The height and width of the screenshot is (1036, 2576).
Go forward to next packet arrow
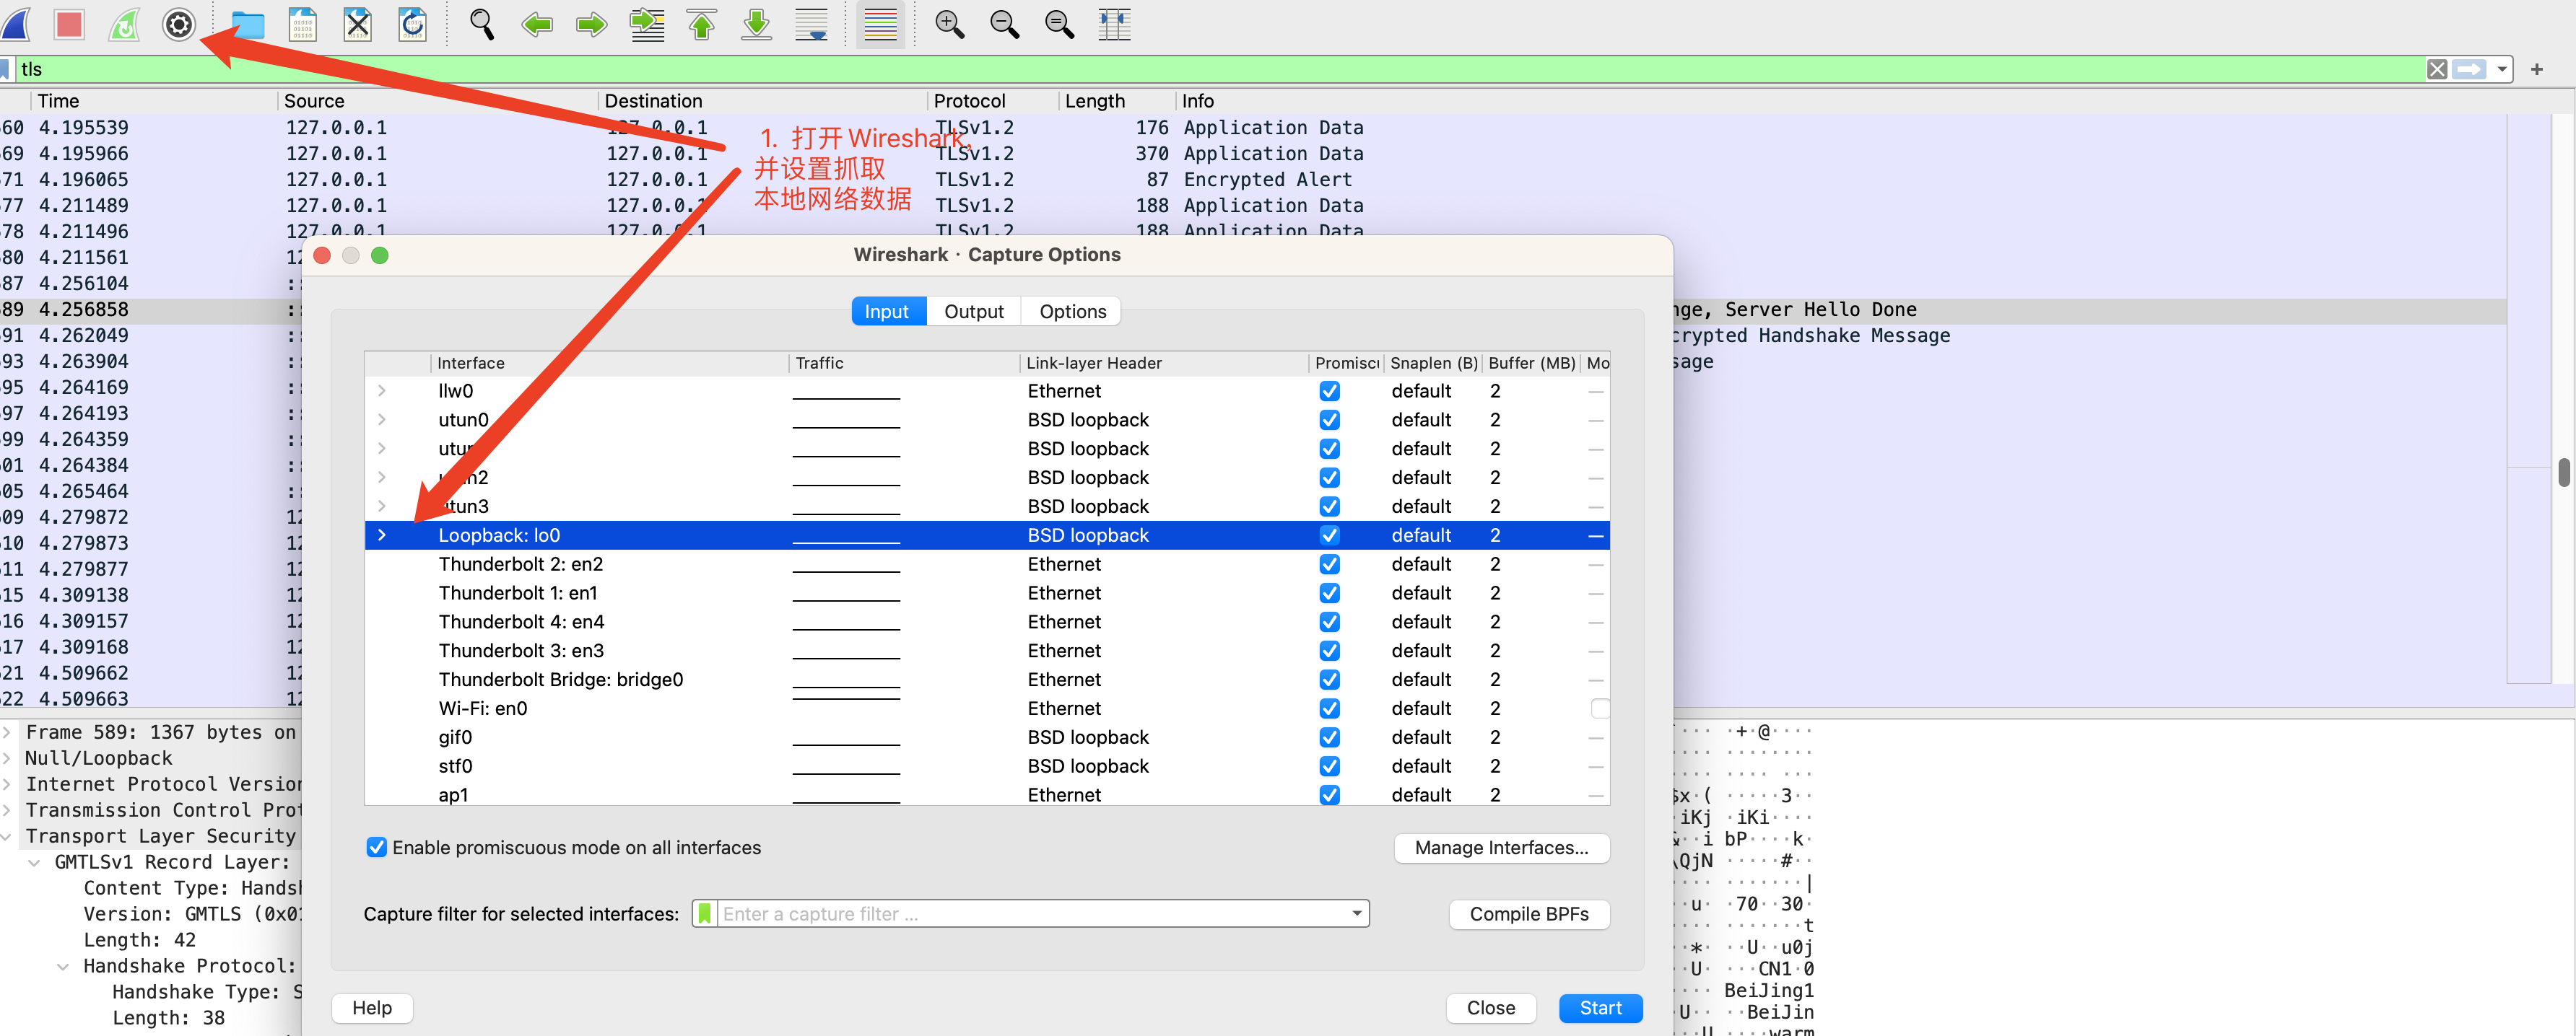click(x=592, y=24)
